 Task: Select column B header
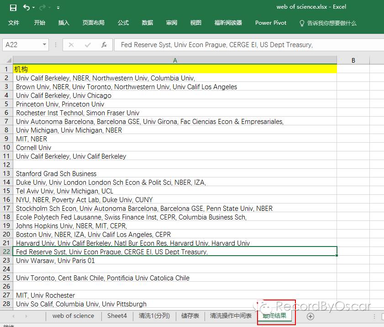353,60
